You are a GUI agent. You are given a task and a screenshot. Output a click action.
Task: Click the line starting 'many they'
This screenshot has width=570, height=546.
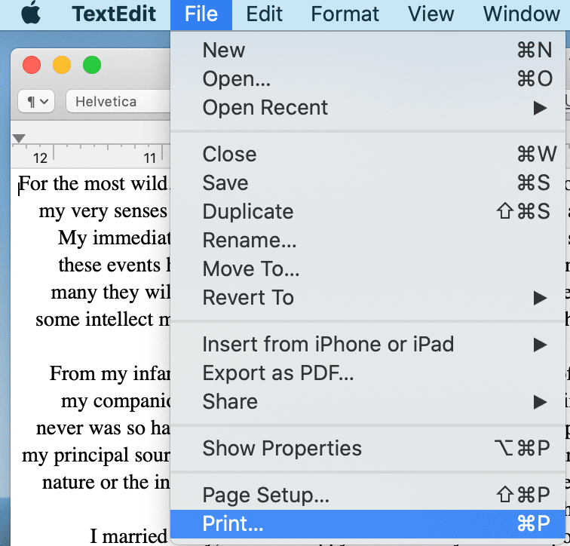[x=111, y=293]
